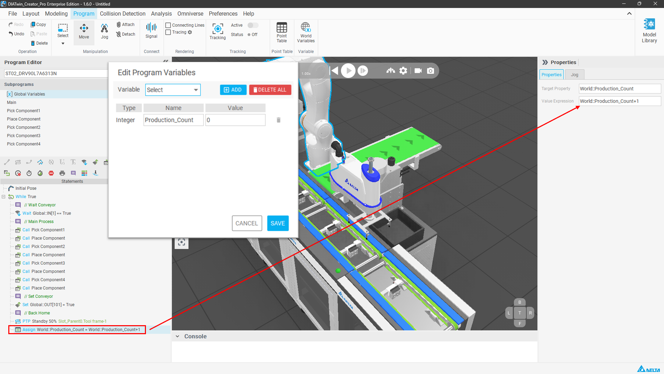
Task: Open the Preferences menu
Action: tap(223, 14)
